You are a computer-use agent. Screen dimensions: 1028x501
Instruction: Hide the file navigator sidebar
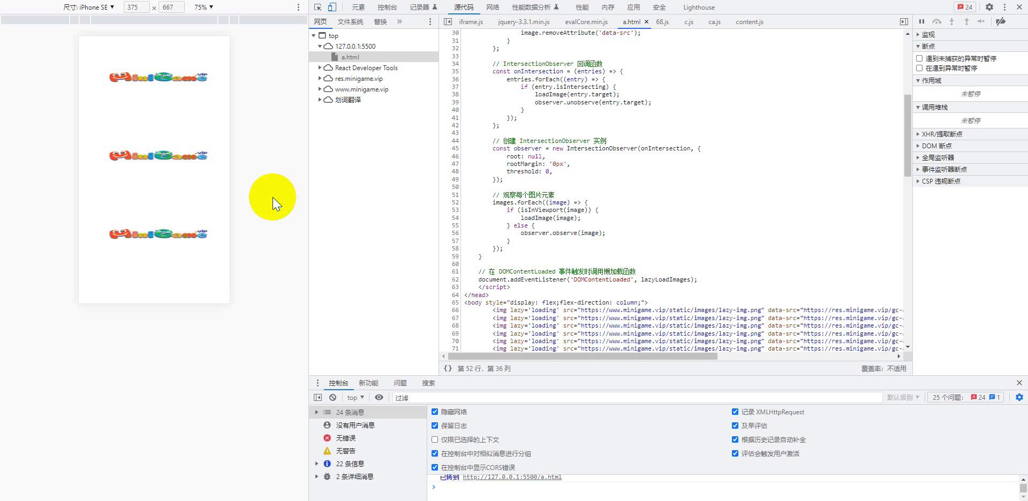coord(448,21)
